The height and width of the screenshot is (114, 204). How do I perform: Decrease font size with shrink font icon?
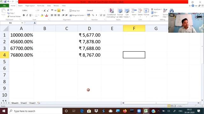[48, 10]
